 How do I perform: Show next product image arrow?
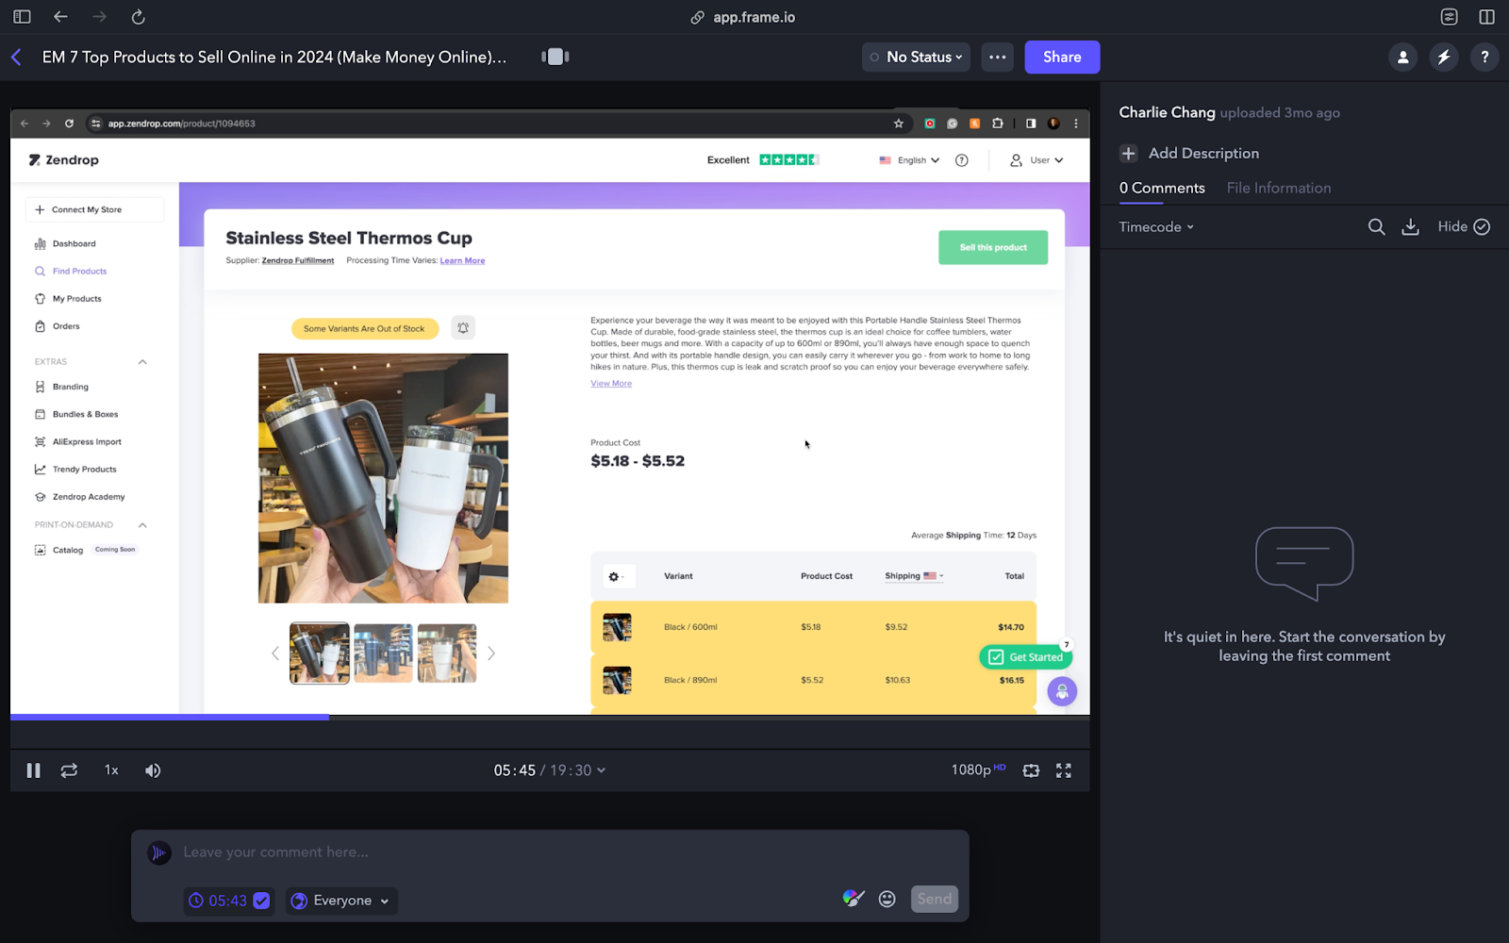point(490,653)
